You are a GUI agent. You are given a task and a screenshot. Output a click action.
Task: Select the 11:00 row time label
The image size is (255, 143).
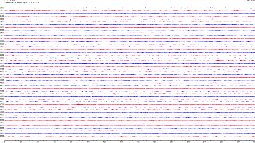(x=2, y=69)
